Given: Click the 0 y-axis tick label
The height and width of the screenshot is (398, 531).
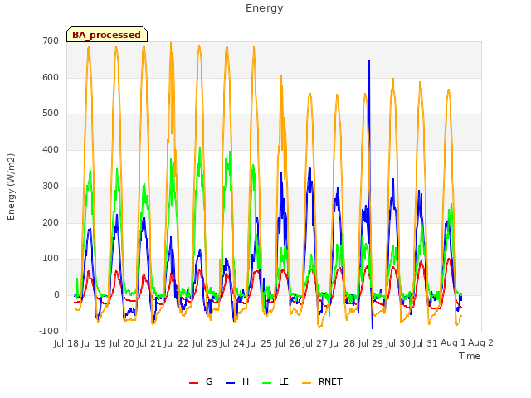Looking at the screenshot, I should coord(56,295).
